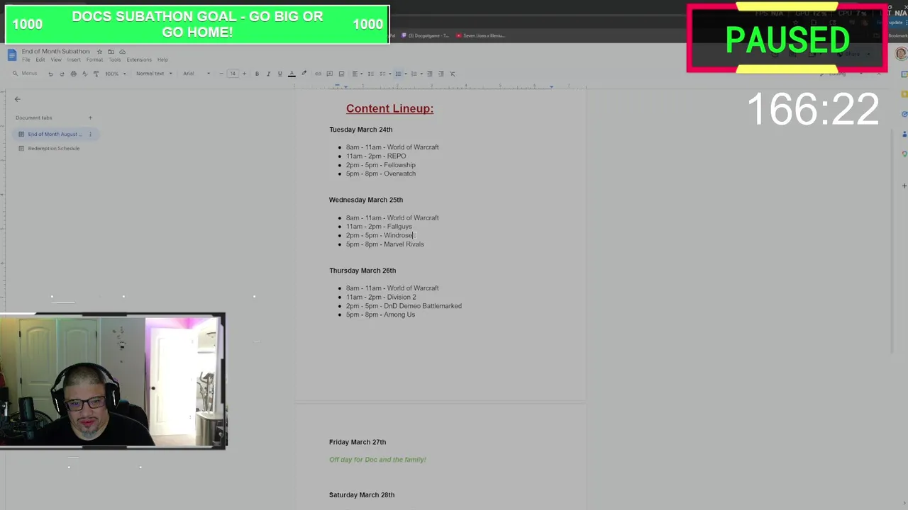The image size is (908, 510).
Task: Open the highlight color picker
Action: point(304,74)
